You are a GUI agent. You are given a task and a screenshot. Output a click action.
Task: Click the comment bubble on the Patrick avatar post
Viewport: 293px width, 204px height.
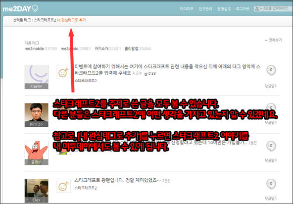271,146
